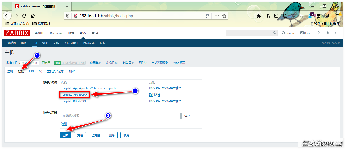Go to 服务 submenu
Screen dimensions: 345x149
[102, 43]
